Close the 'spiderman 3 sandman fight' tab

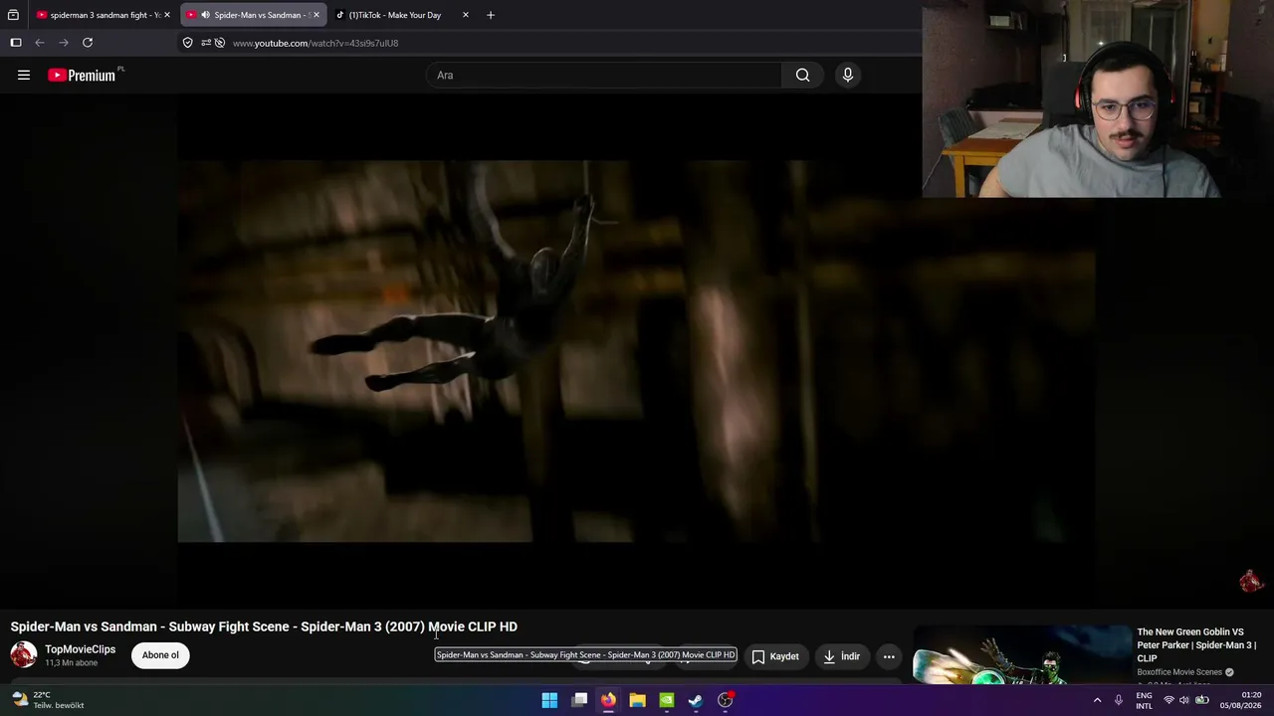point(167,15)
